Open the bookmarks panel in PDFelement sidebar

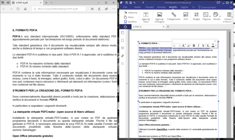point(123,40)
